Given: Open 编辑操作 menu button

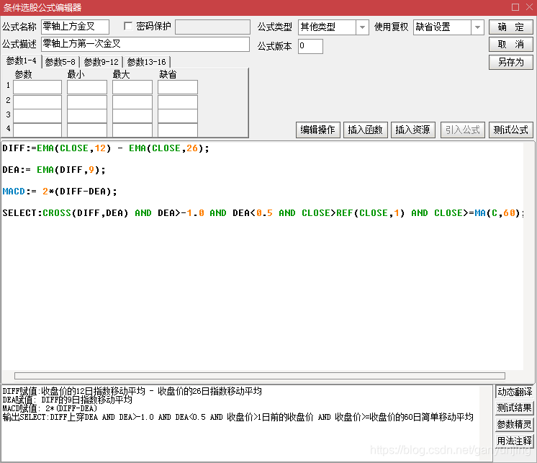Looking at the screenshot, I should (x=317, y=130).
